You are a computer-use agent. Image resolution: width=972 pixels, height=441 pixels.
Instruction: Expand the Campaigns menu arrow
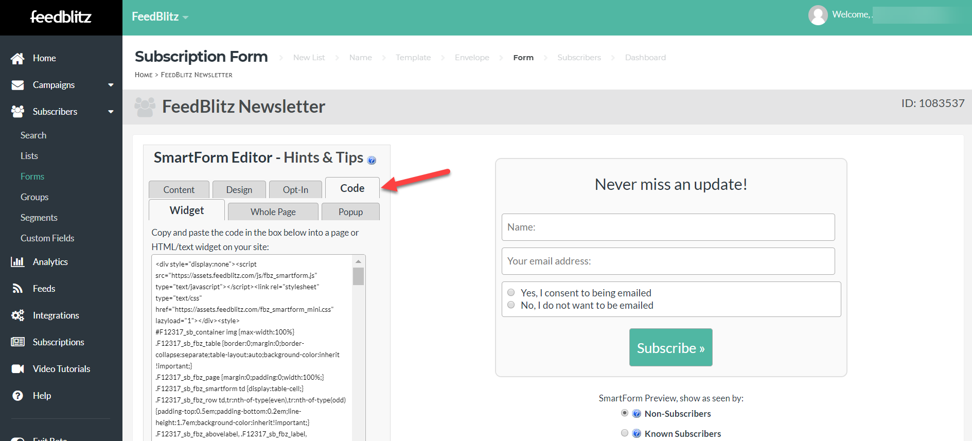point(111,85)
